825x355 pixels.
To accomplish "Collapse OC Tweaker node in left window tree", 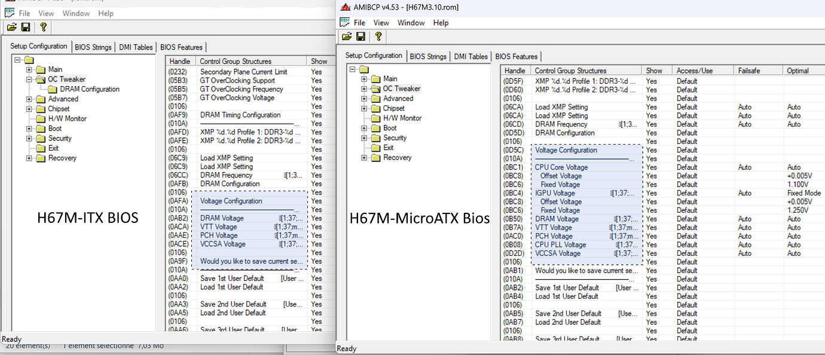I will coord(29,79).
